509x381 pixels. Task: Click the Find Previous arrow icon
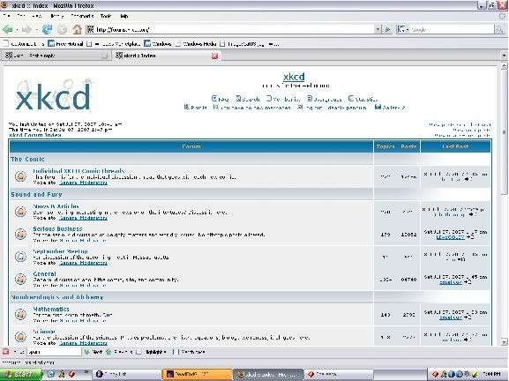[109, 352]
